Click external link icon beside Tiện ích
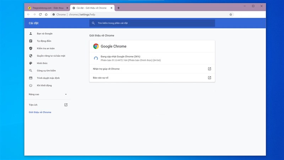This screenshot has width=284, height=160. [x=66, y=105]
